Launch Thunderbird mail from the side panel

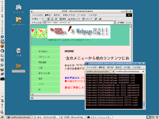point(2,51)
